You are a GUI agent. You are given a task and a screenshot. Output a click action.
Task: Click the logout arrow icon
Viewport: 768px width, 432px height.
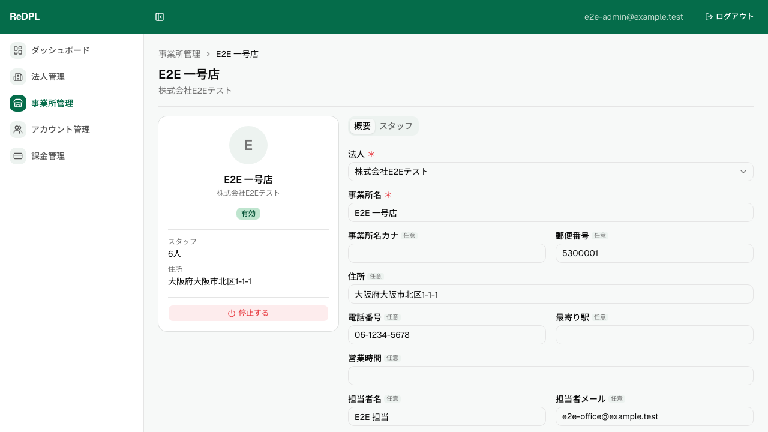pos(709,17)
